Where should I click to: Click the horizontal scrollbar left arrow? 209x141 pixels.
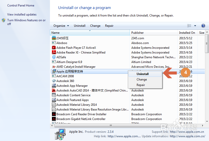tap(52, 125)
